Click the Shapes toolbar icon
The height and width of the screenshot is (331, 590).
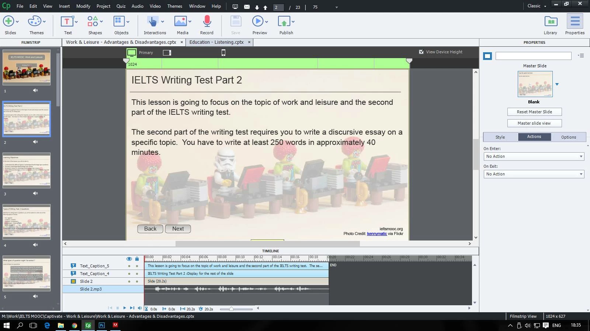(x=93, y=21)
